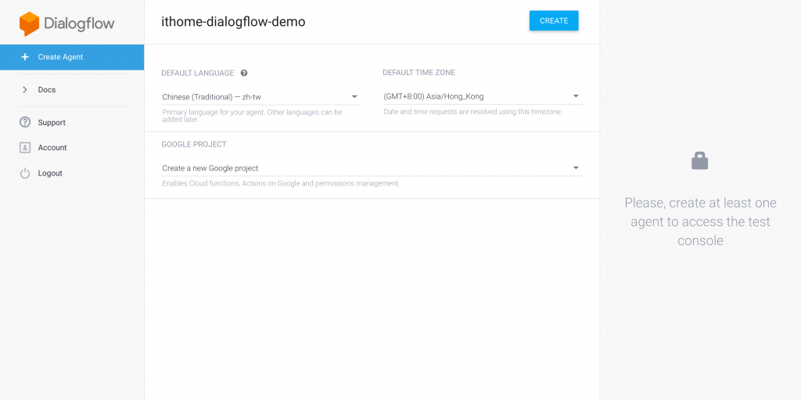Viewport: 801px width, 400px height.
Task: Click the lock icon in test console
Action: click(x=700, y=160)
